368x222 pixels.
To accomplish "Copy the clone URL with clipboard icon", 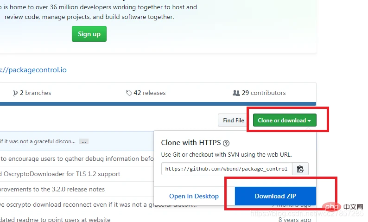I will click(300, 169).
